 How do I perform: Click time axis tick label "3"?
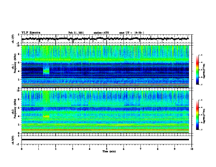tap(73, 149)
